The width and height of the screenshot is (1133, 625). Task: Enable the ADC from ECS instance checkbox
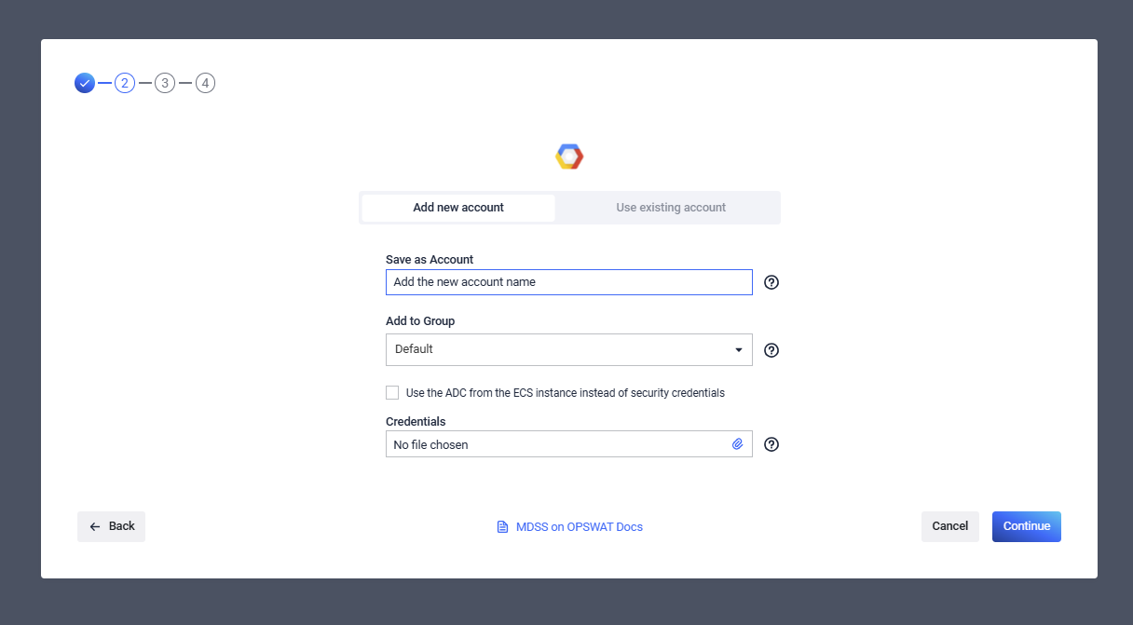tap(392, 393)
